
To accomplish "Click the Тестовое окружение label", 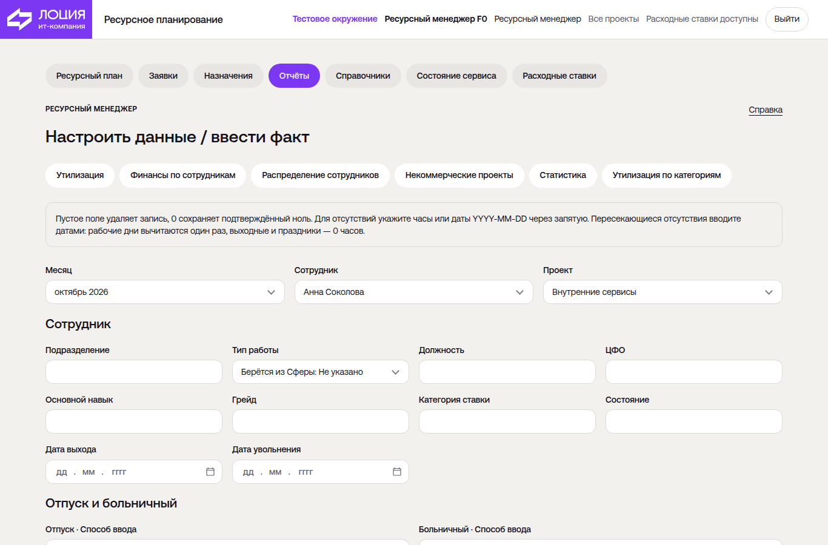I will 335,19.
